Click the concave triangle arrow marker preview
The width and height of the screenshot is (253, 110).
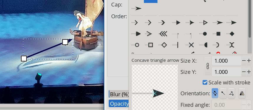155,87
